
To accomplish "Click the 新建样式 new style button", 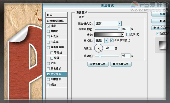I will click(161, 28).
